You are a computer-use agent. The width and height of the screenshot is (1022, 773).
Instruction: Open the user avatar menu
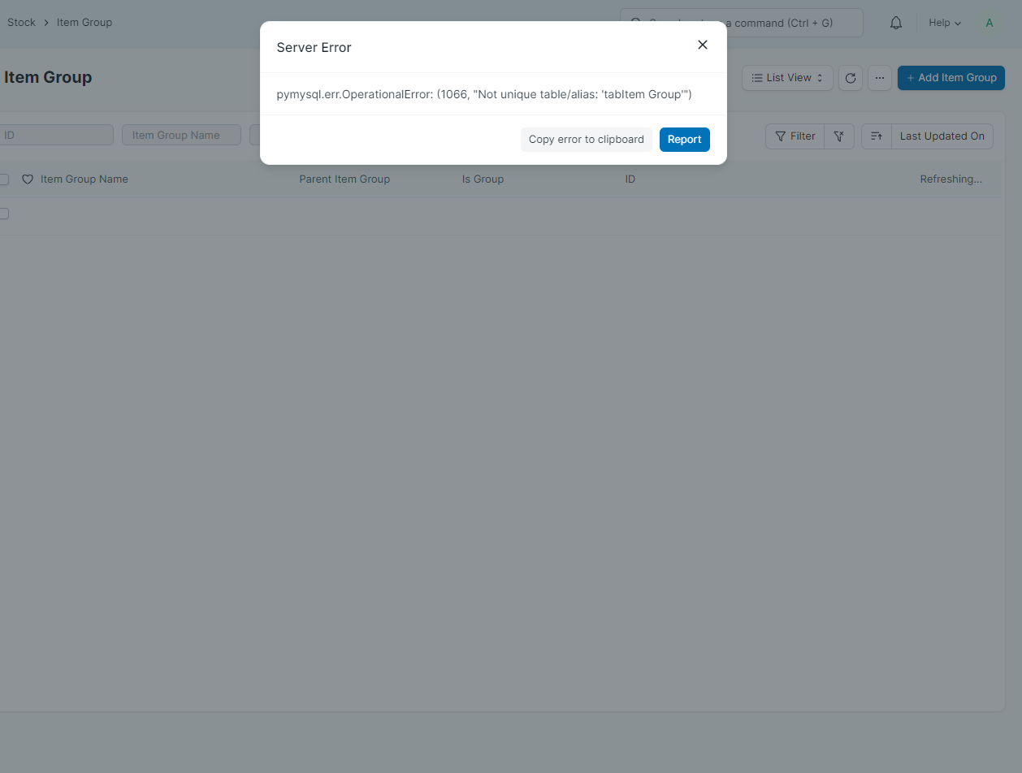click(x=989, y=22)
